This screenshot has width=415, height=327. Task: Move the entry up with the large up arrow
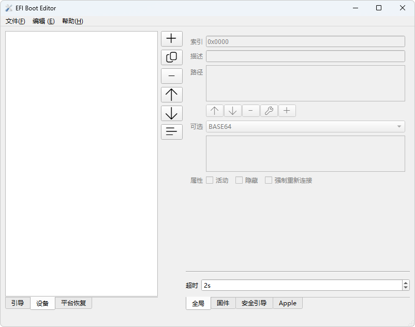point(171,95)
